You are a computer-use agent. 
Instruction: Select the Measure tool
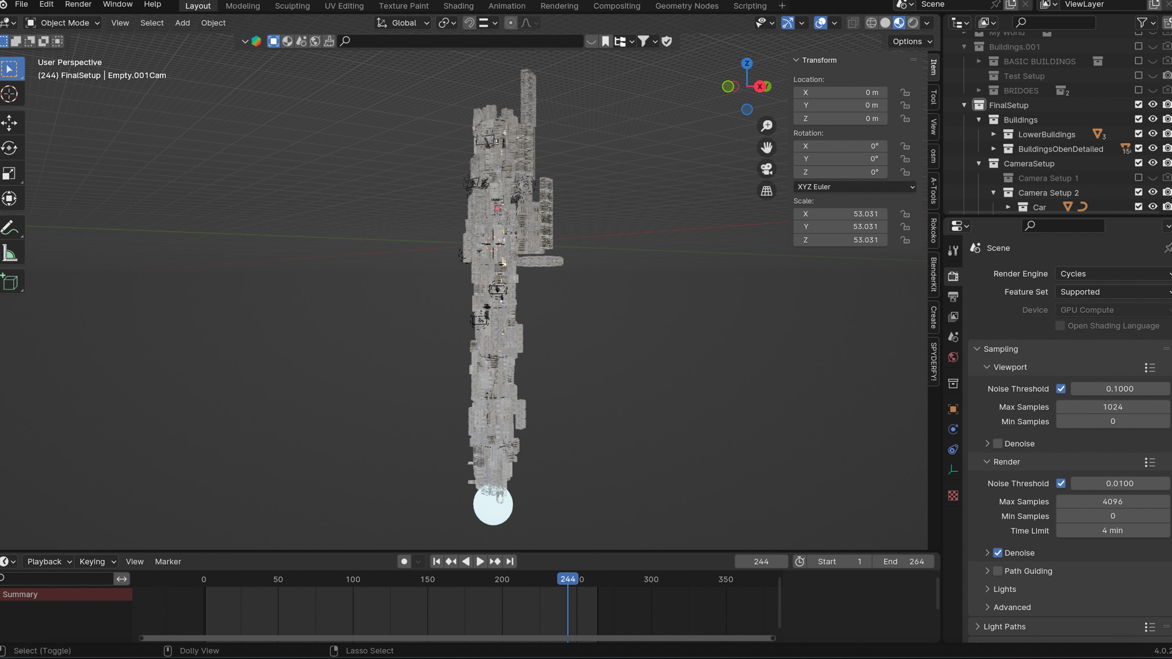10,253
